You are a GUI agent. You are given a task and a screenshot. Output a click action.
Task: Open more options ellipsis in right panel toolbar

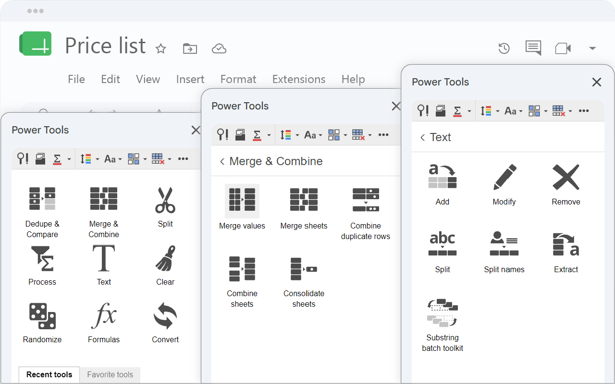(x=584, y=111)
